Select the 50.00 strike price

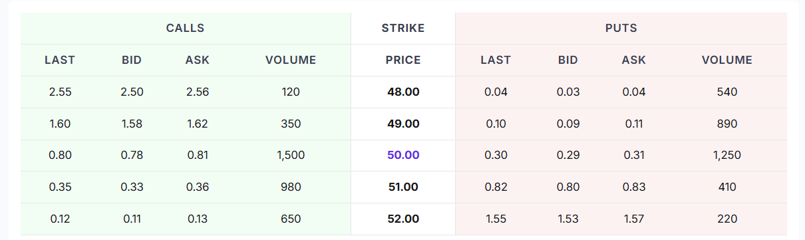(x=403, y=155)
